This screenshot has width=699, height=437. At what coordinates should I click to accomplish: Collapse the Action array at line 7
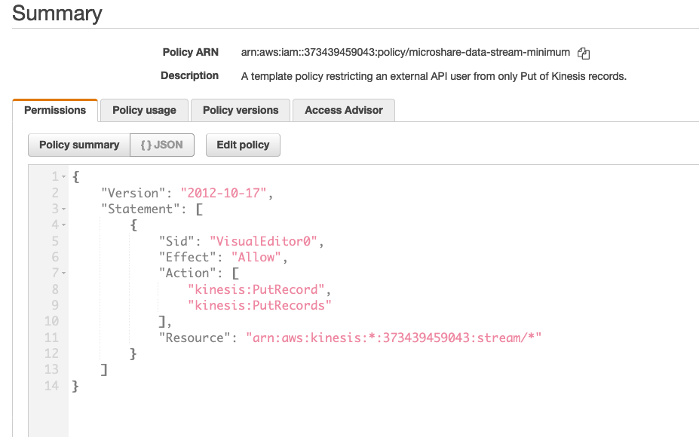pos(64,273)
